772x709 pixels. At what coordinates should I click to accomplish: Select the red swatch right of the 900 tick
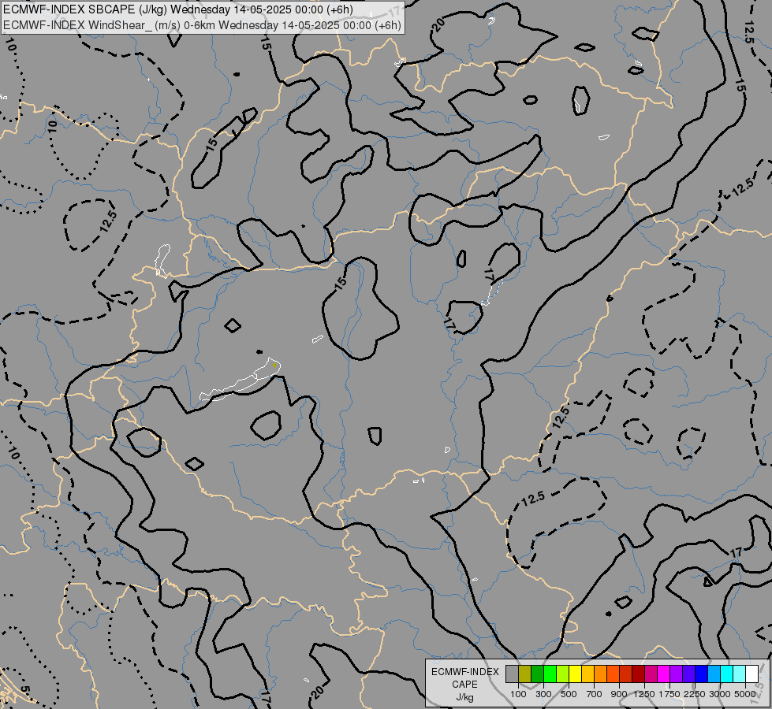(x=626, y=674)
